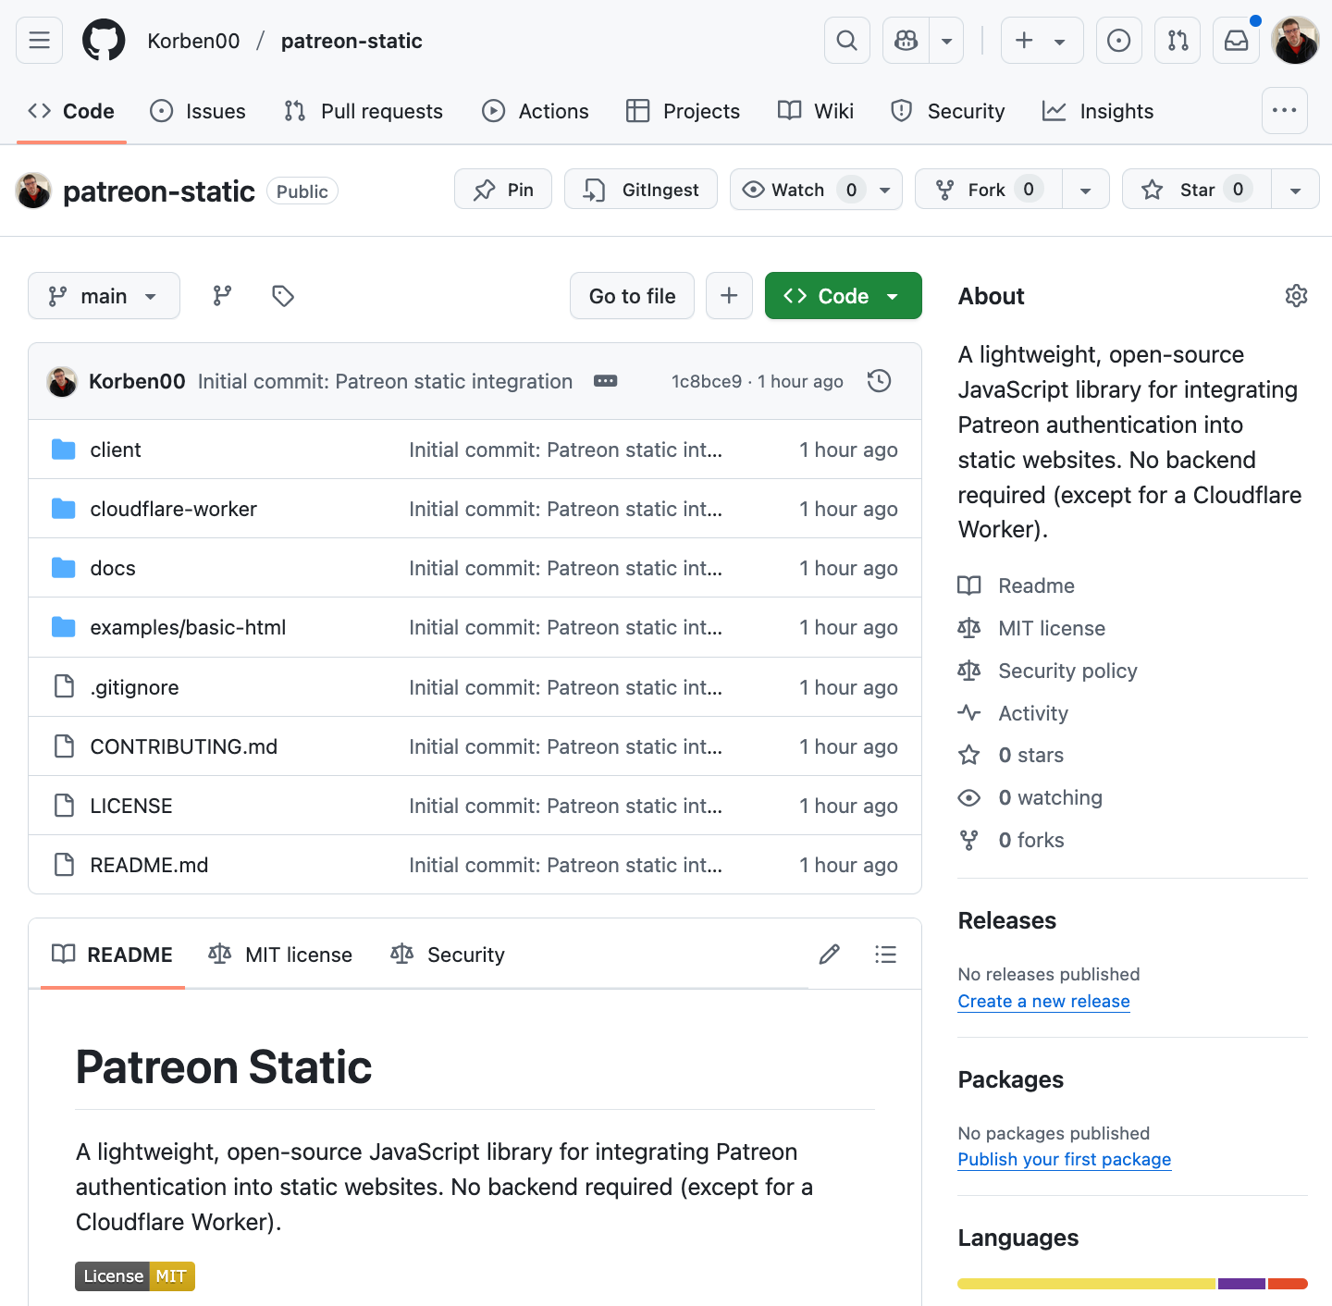The image size is (1332, 1306).
Task: Click the Korben00 owner link
Action: (x=193, y=41)
